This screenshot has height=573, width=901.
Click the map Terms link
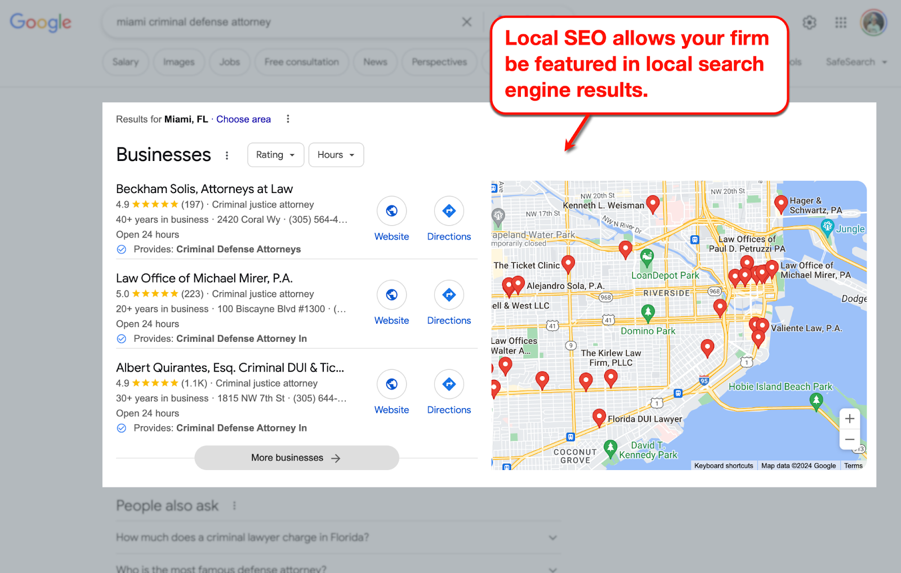click(x=853, y=465)
